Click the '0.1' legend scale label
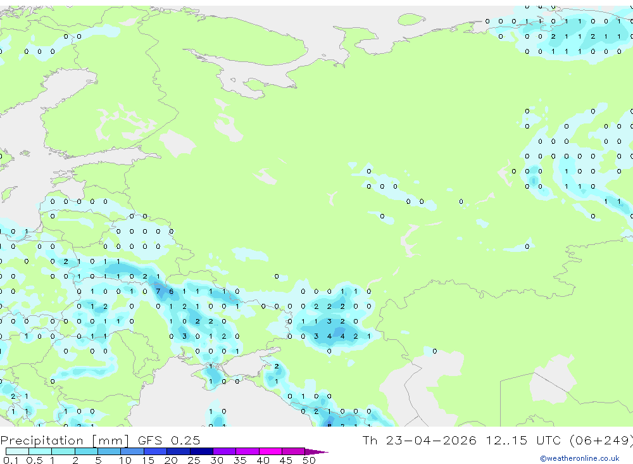Viewport: 633px width, 464px height. tap(11, 460)
